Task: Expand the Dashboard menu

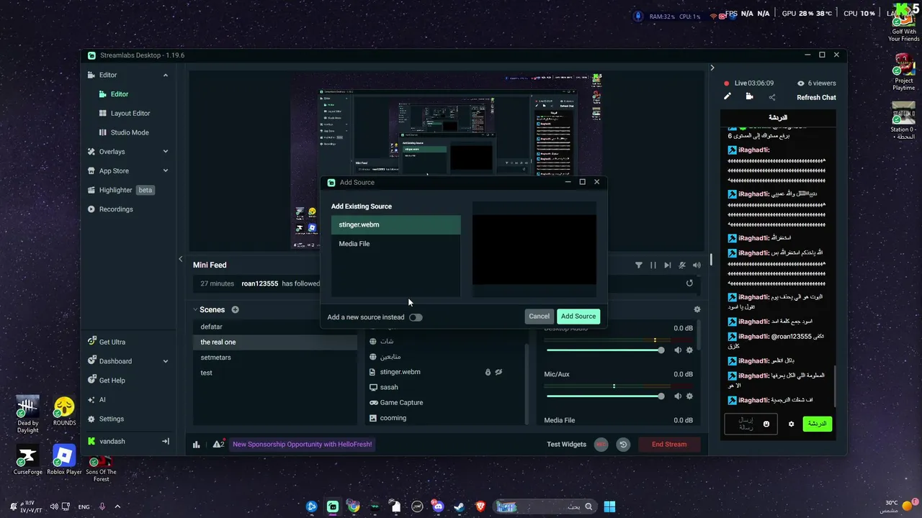Action: (x=166, y=361)
